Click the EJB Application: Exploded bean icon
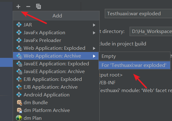Viewport: 172px width, 121px height. [x=19, y=79]
